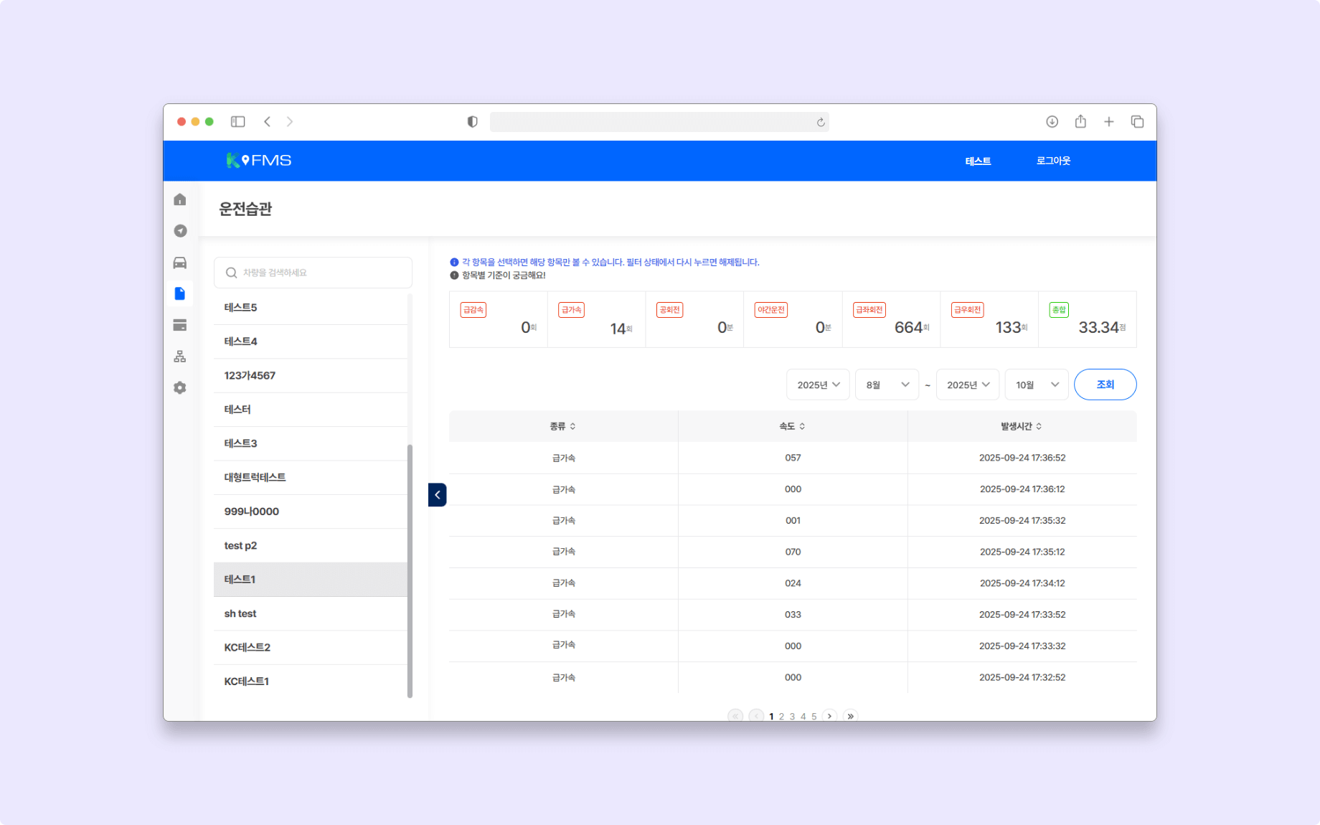The height and width of the screenshot is (825, 1320).
Task: Collapse the vehicle list panel with chevron
Action: tap(437, 495)
